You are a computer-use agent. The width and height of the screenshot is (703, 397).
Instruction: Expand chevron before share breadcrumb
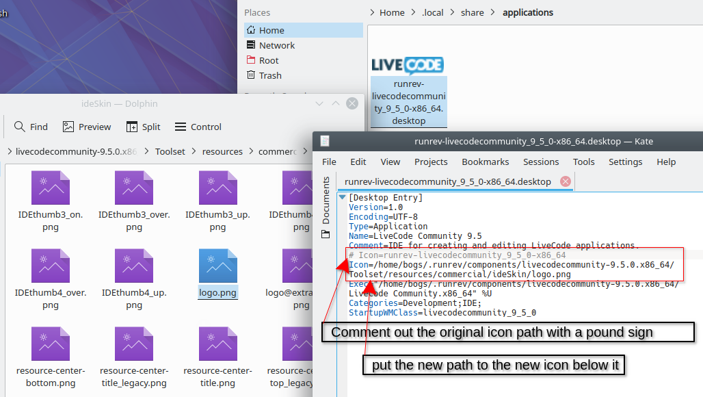pyautogui.click(x=453, y=12)
